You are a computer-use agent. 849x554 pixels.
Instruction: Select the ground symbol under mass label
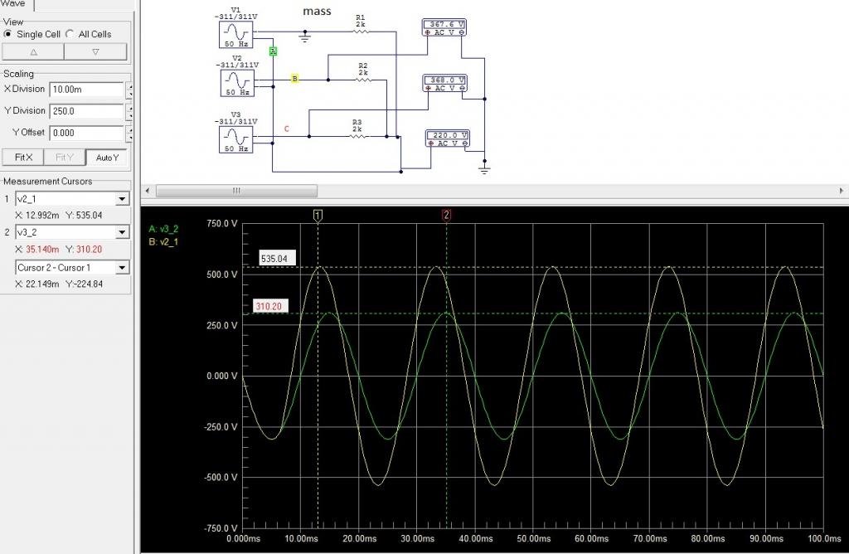tap(305, 37)
